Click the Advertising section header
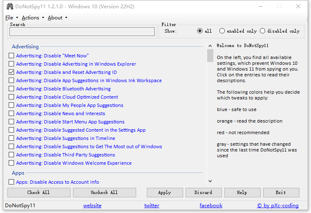Image resolution: width=311 pixels, height=213 pixels. point(25,47)
